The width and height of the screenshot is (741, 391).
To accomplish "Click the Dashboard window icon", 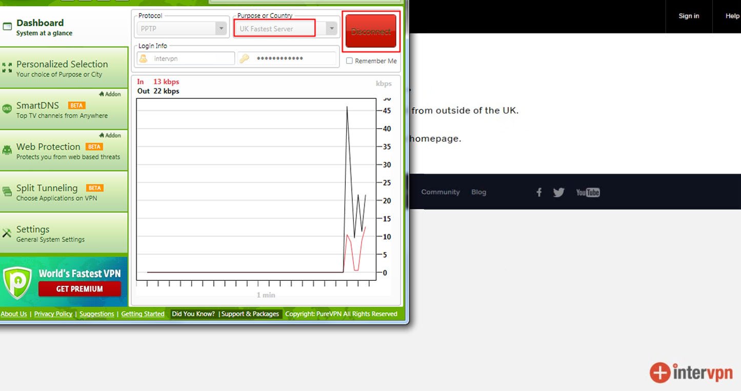I will tap(7, 27).
